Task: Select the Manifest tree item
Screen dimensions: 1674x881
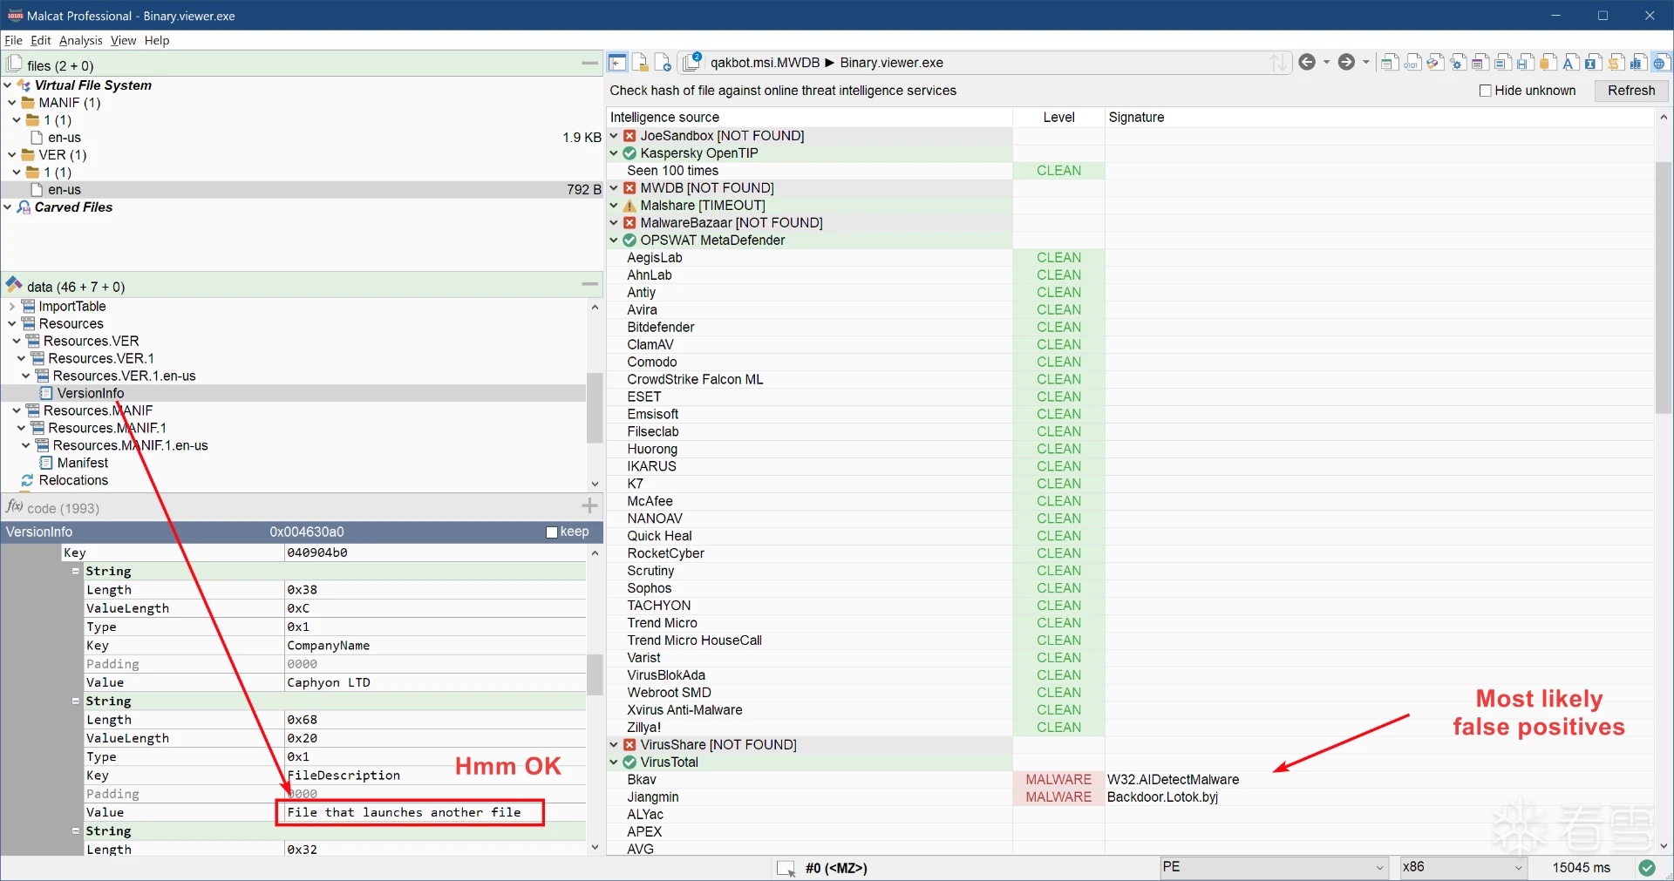Action: (x=83, y=464)
